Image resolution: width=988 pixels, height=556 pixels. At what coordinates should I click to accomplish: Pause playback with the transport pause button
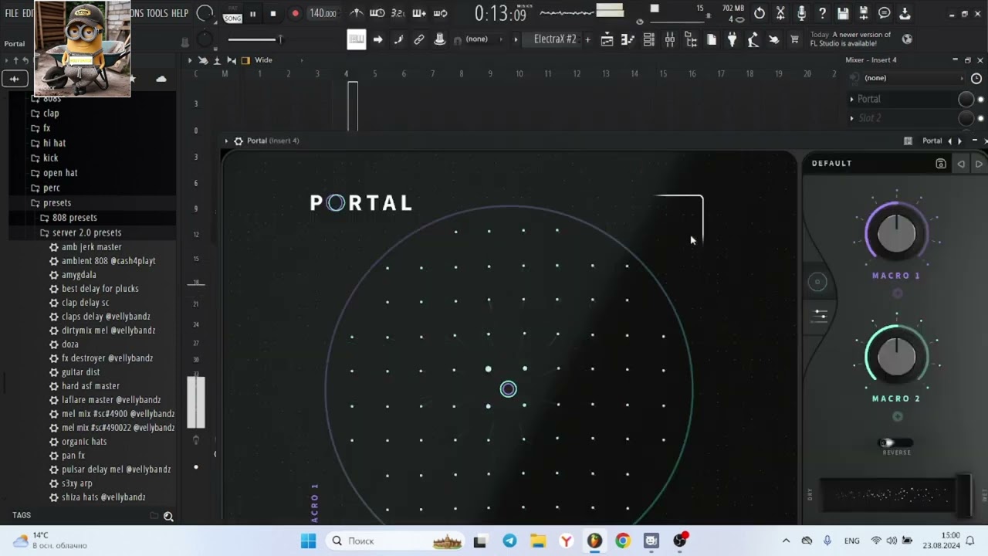(x=252, y=14)
